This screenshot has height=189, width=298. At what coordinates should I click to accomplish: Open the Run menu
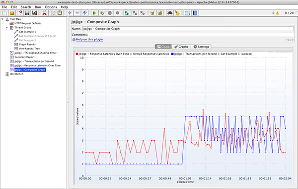(x=38, y=7)
